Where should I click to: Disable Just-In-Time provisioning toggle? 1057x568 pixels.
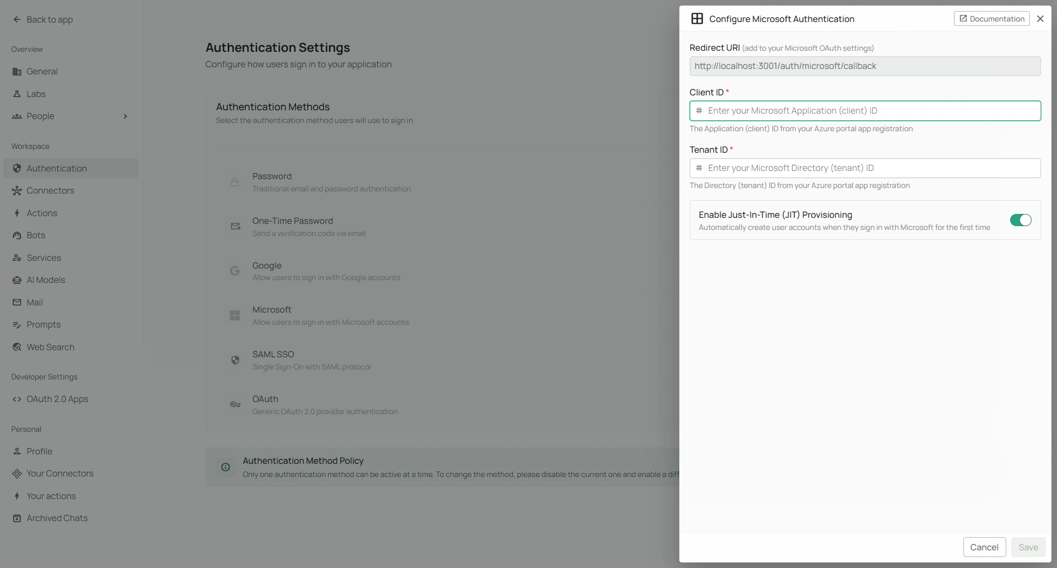(x=1021, y=220)
